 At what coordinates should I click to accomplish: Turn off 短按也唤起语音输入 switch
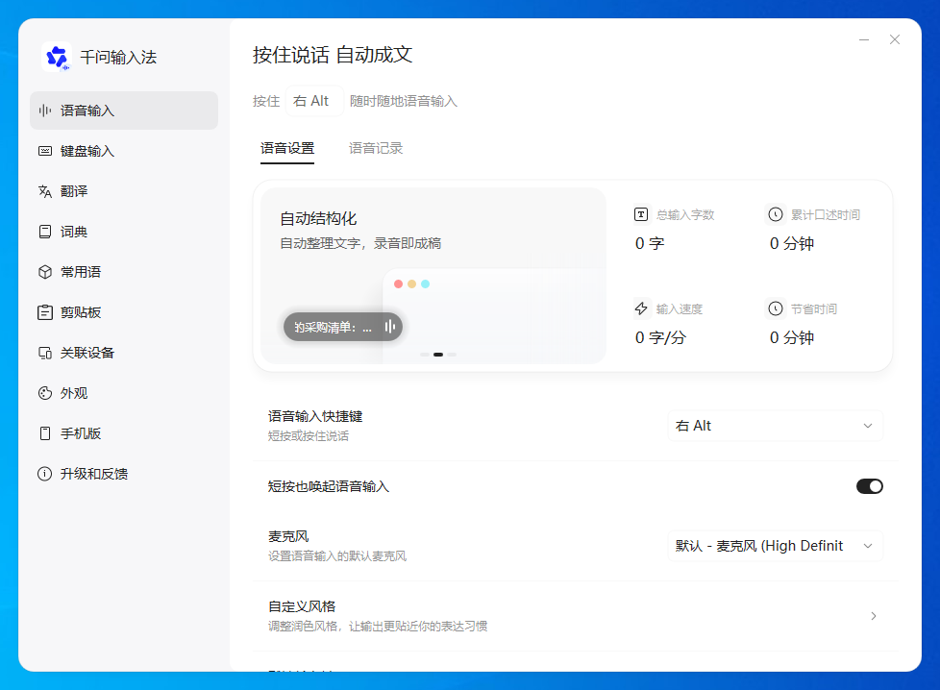(869, 486)
